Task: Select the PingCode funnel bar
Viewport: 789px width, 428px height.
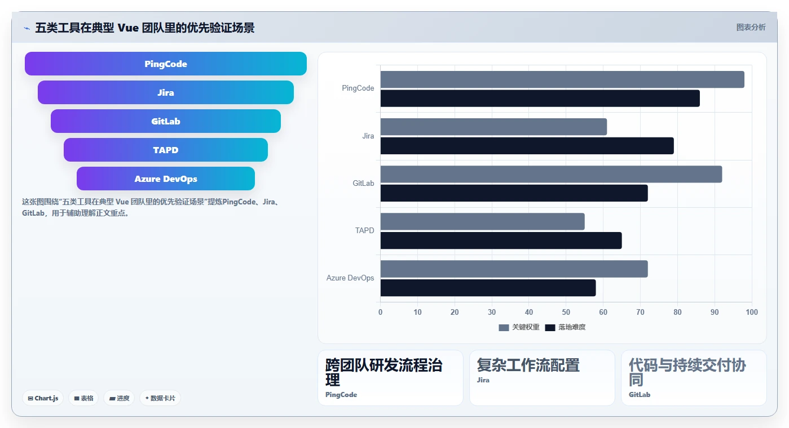Action: (x=166, y=64)
